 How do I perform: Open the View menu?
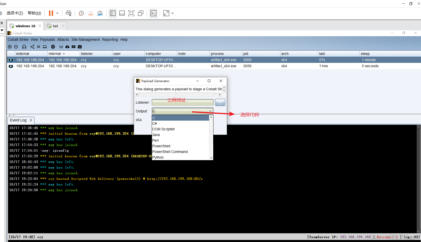[34, 40]
